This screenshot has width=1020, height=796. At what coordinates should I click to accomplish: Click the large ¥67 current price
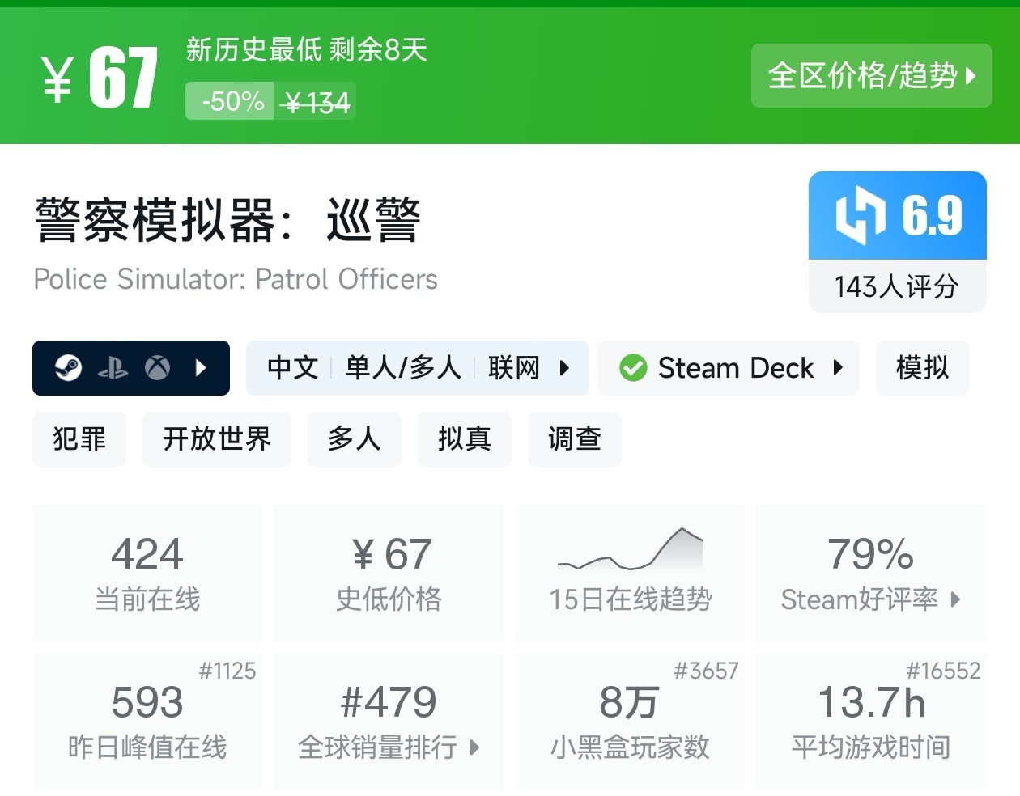coord(100,78)
